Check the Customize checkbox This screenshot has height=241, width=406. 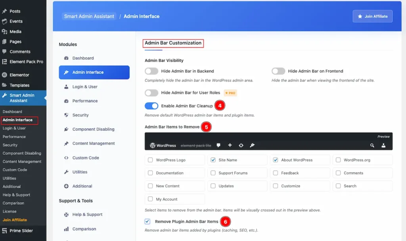pyautogui.click(x=276, y=186)
